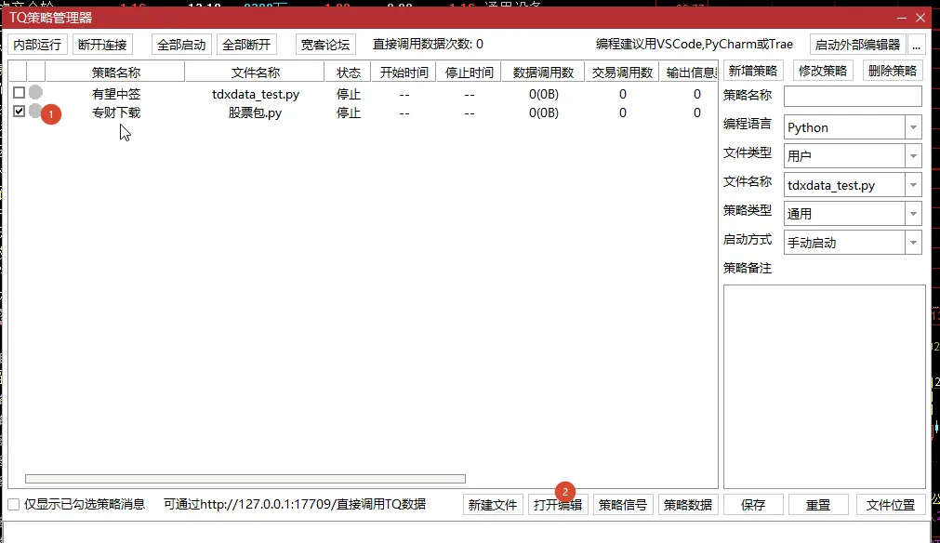Minimize the TQ策略管理器 window
The image size is (940, 543).
coord(901,18)
